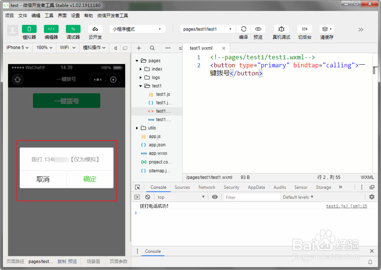This screenshot has width=381, height=270.
Task: Tap the simulator home icon
Action: click(18, 79)
